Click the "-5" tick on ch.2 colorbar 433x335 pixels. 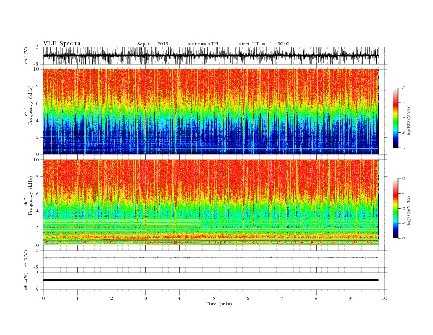point(403,209)
